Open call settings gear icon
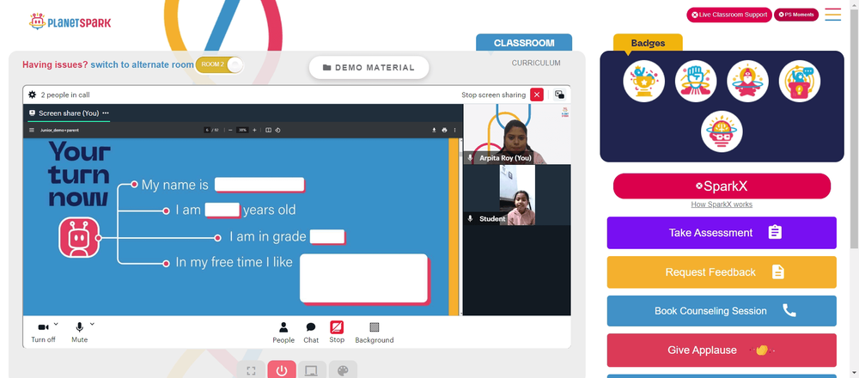The width and height of the screenshot is (859, 378). point(33,94)
